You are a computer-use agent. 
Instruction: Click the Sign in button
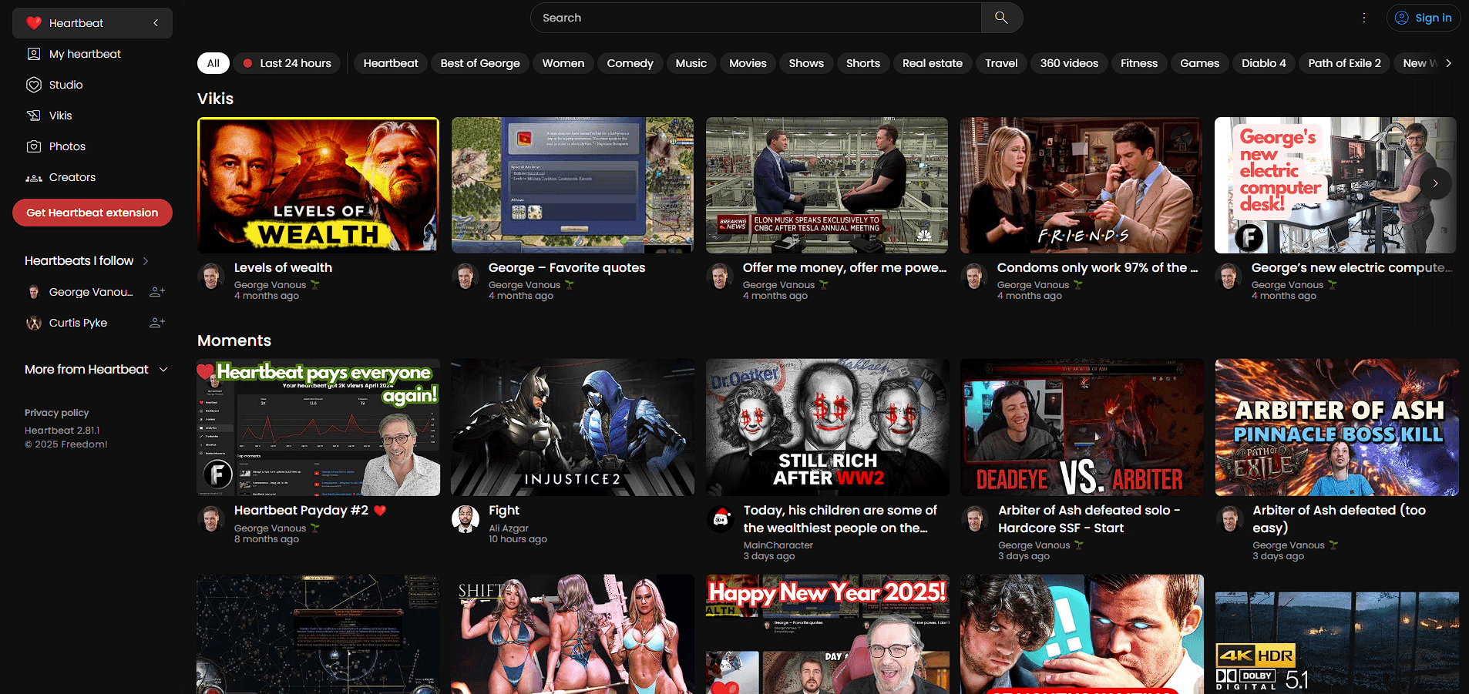1424,18
